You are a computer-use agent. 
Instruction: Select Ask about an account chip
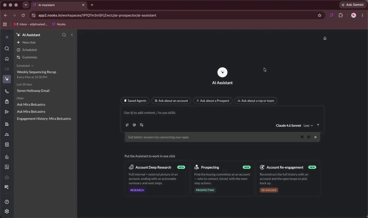tap(171, 101)
